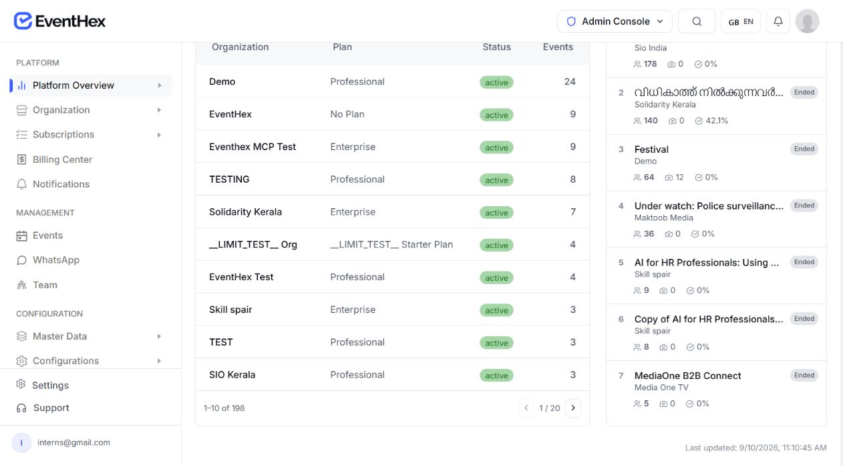This screenshot has width=843, height=465.
Task: Open Billing Center in sidebar
Action: click(91, 159)
